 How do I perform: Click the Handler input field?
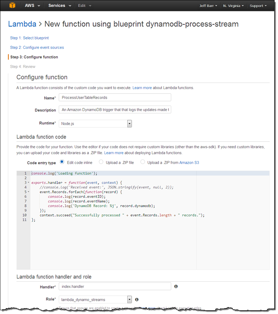(115, 286)
